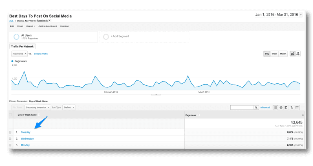Image resolution: width=313 pixels, height=166 pixels.
Task: Tick the select-all checkbox in the table header
Action: 10,115
